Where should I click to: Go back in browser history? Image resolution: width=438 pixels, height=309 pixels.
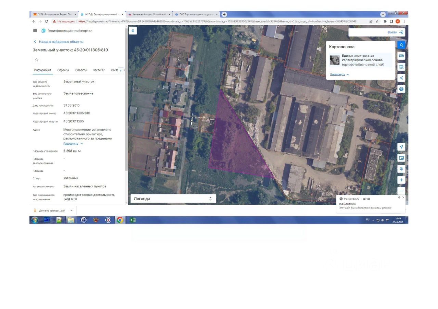34,21
